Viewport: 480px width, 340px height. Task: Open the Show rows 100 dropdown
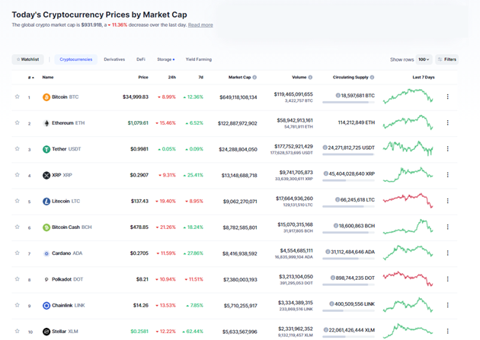[x=424, y=59]
